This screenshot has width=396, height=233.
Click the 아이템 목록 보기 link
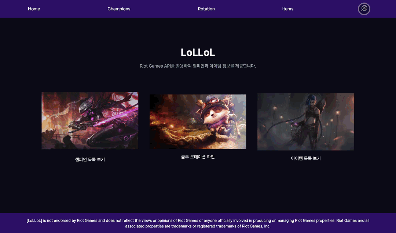(x=305, y=158)
